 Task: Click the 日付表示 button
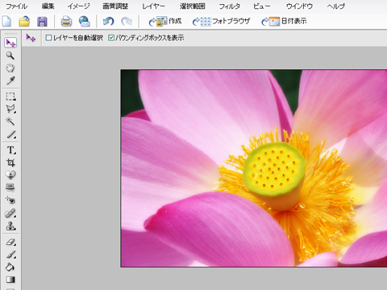(284, 21)
